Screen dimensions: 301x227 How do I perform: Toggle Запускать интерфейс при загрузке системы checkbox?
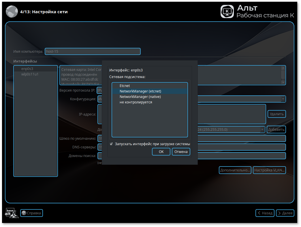pyautogui.click(x=111, y=144)
